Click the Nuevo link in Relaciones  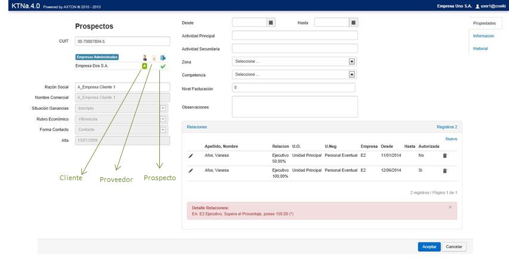(x=451, y=139)
